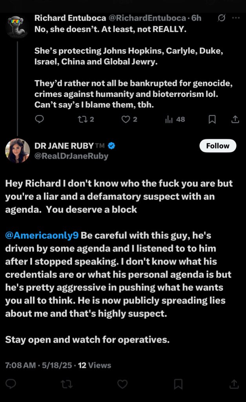Share DR JANE RUBY's post

pyautogui.click(x=234, y=384)
